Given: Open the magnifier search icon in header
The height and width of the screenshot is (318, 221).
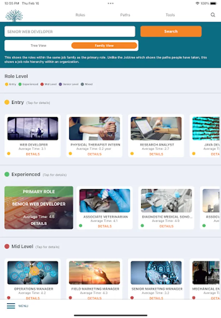Looking at the screenshot, I should pos(213,15).
